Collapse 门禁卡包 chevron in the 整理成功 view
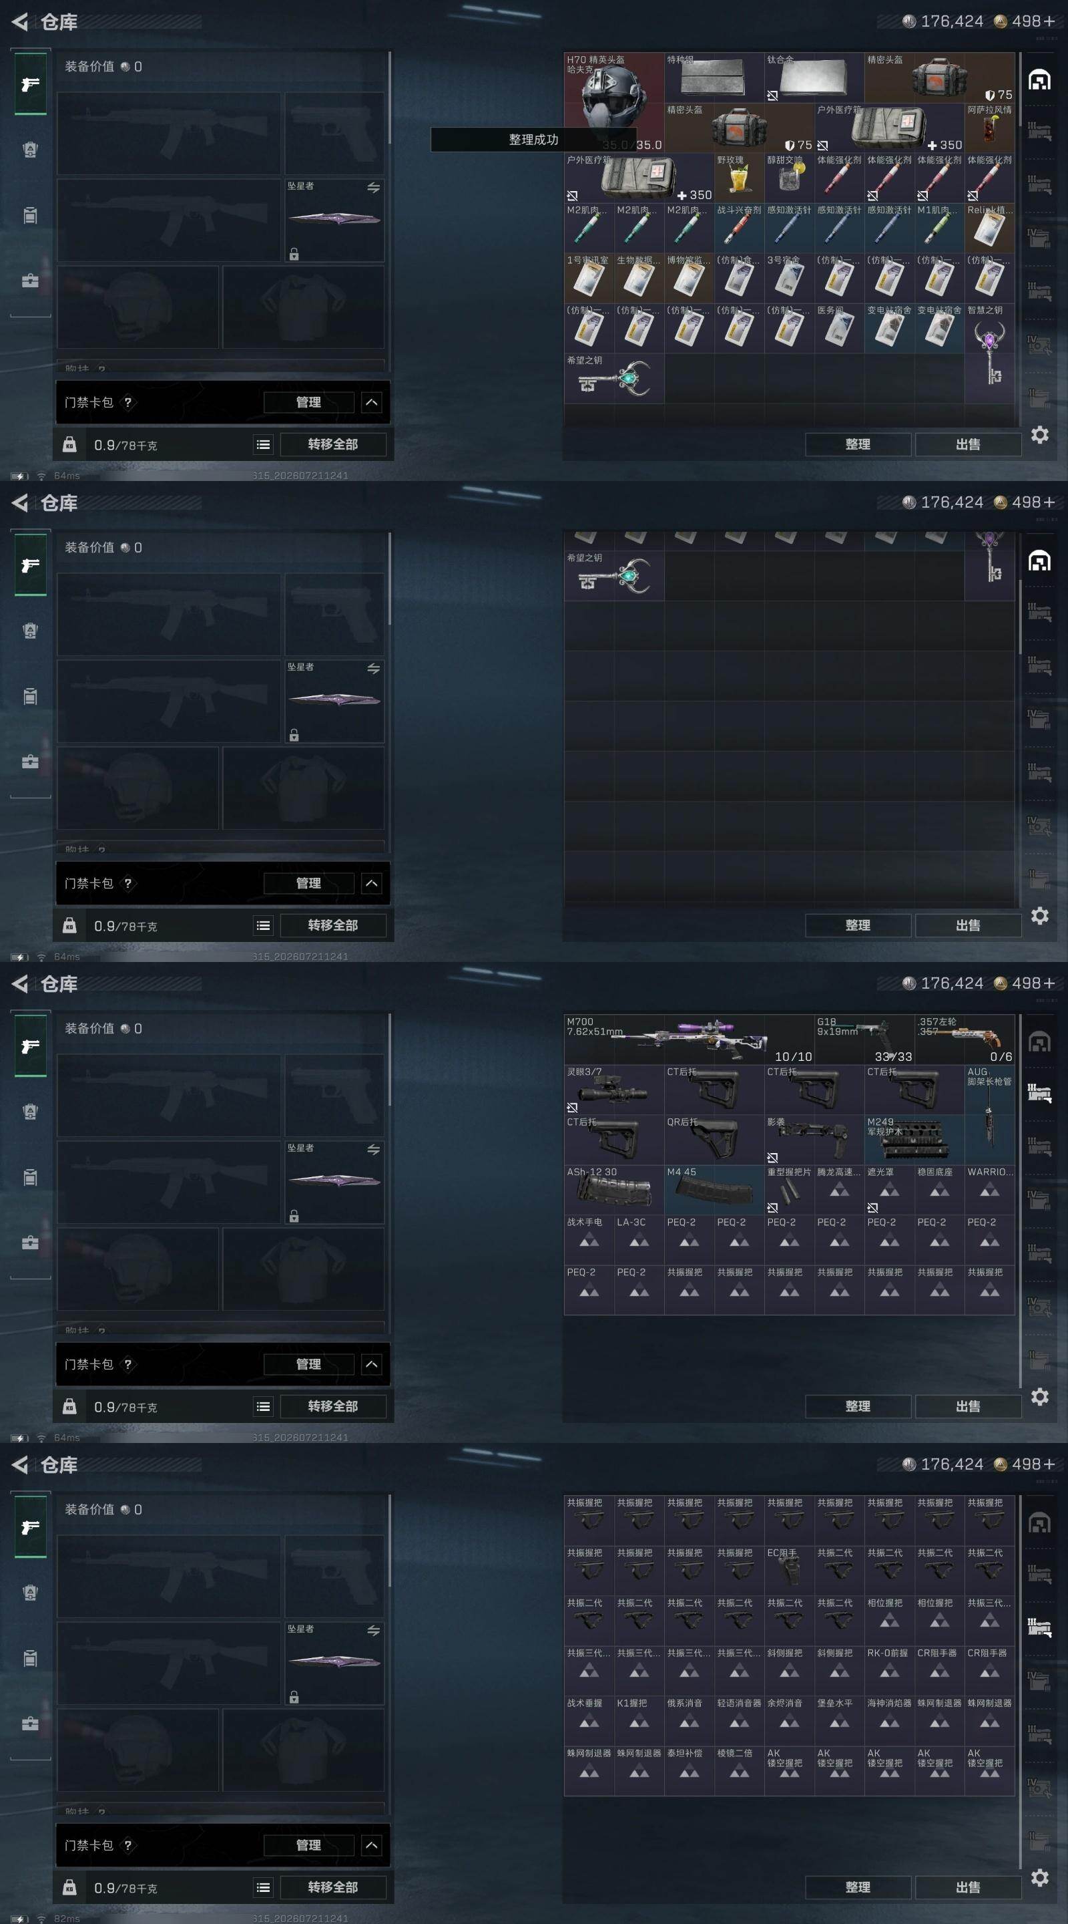The width and height of the screenshot is (1068, 1924). 371,403
